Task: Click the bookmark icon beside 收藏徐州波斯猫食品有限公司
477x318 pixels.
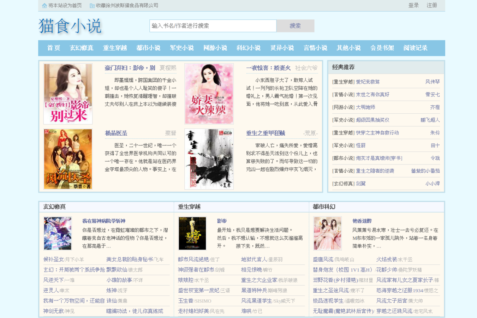Action: click(x=92, y=6)
